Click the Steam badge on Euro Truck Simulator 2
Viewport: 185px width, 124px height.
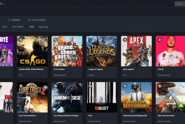pos(21,86)
